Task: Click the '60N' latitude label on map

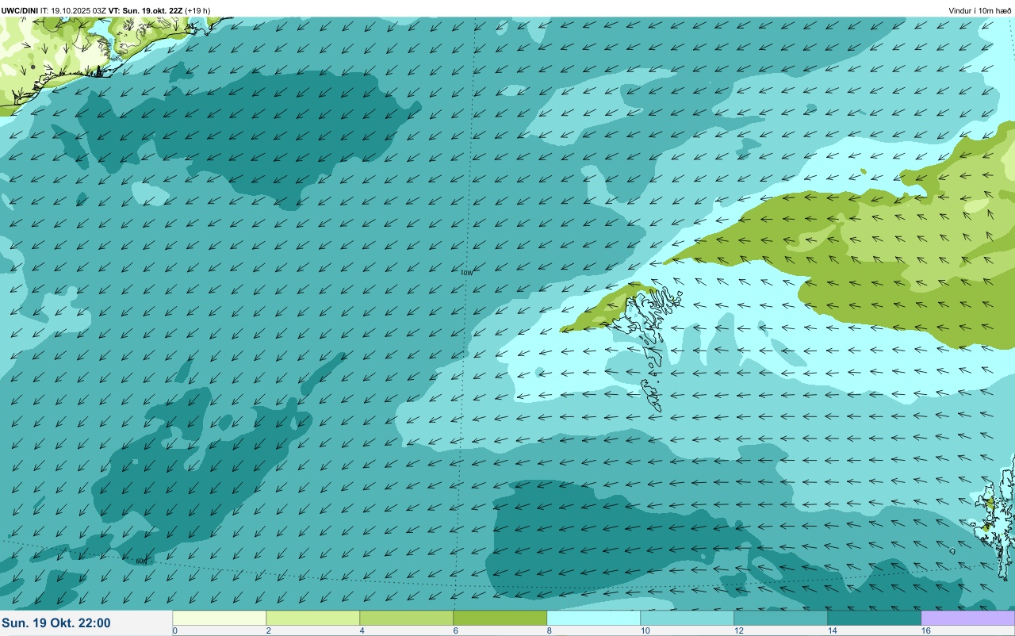Action: click(141, 561)
